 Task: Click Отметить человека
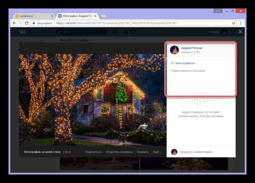point(119,152)
